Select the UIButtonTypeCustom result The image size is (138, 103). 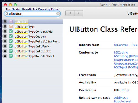point(32,36)
